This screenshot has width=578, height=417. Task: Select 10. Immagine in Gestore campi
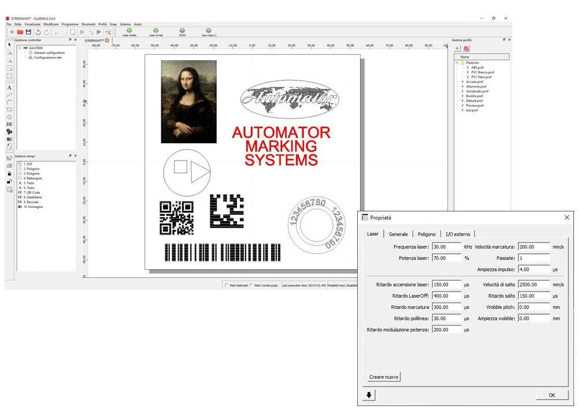pos(33,207)
